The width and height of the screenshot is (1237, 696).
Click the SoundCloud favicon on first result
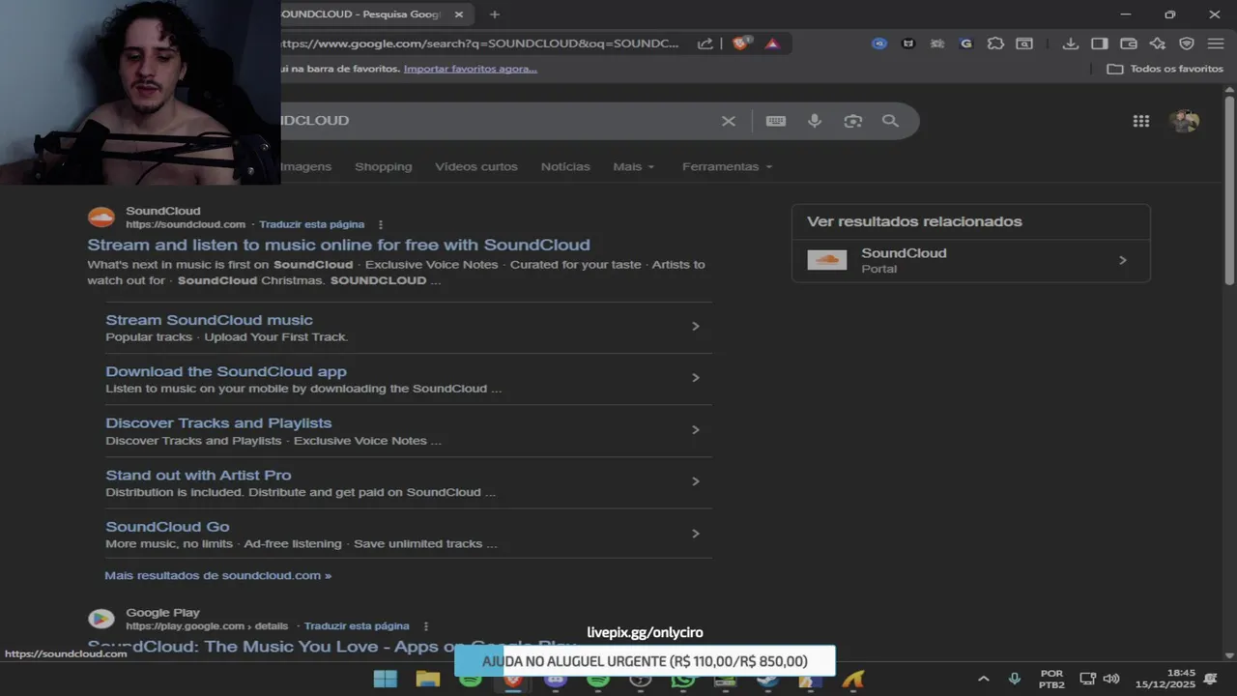point(101,217)
